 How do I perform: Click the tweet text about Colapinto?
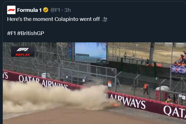pyautogui.click(x=53, y=19)
